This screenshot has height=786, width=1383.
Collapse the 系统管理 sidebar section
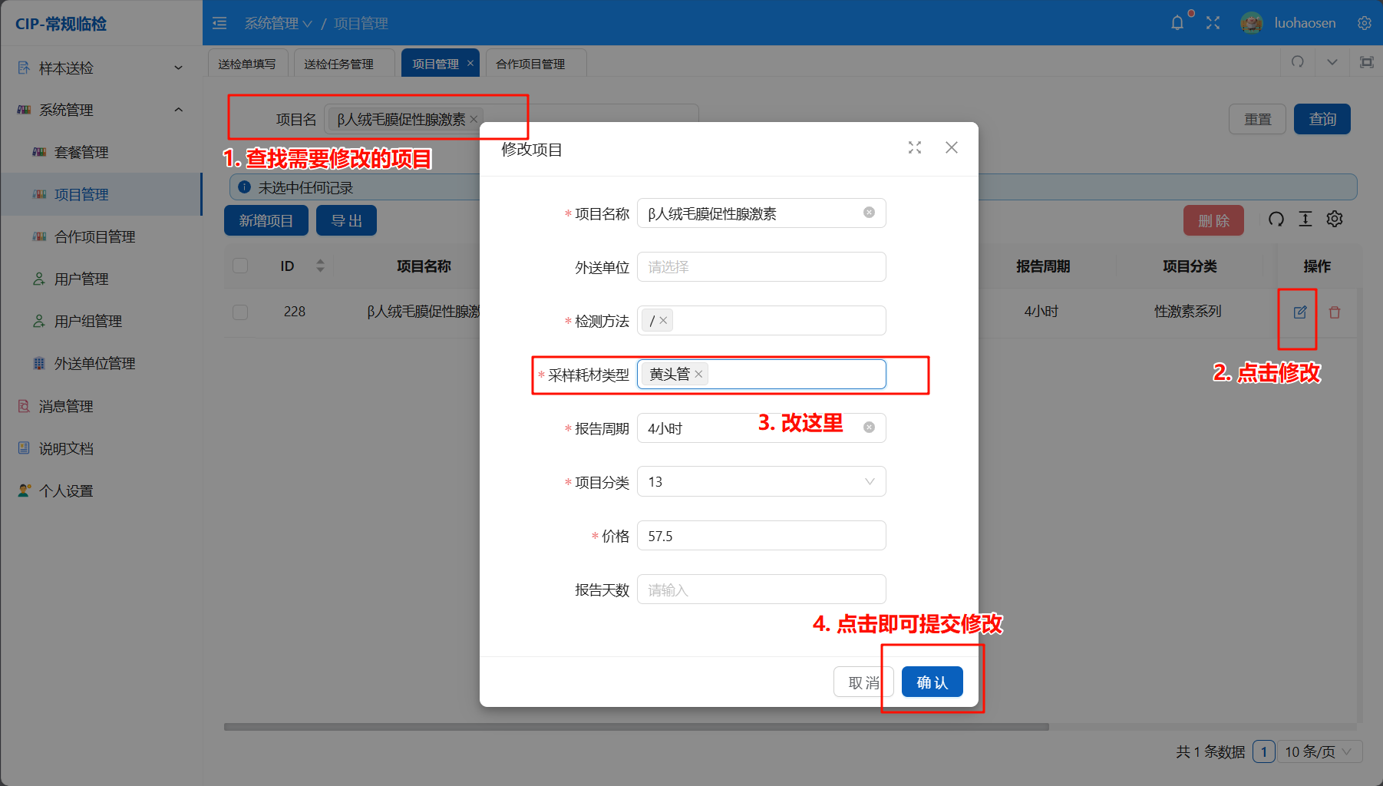click(178, 110)
